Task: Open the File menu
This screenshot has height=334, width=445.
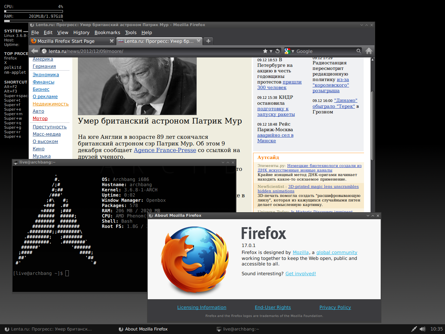Action: click(35, 32)
